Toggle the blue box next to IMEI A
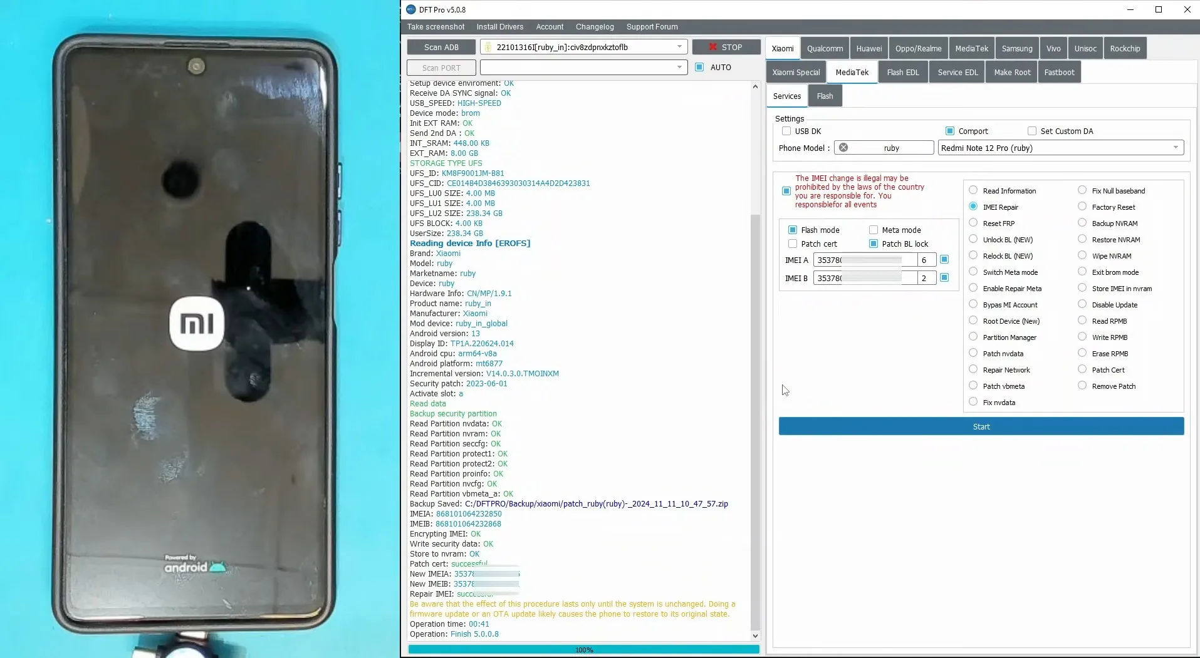The height and width of the screenshot is (658, 1200). pyautogui.click(x=944, y=260)
